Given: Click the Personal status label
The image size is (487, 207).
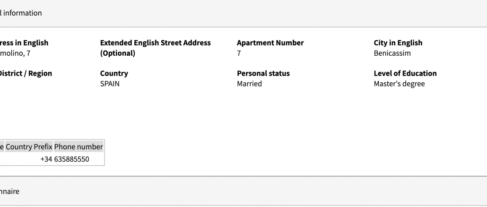Looking at the screenshot, I should tap(263, 73).
